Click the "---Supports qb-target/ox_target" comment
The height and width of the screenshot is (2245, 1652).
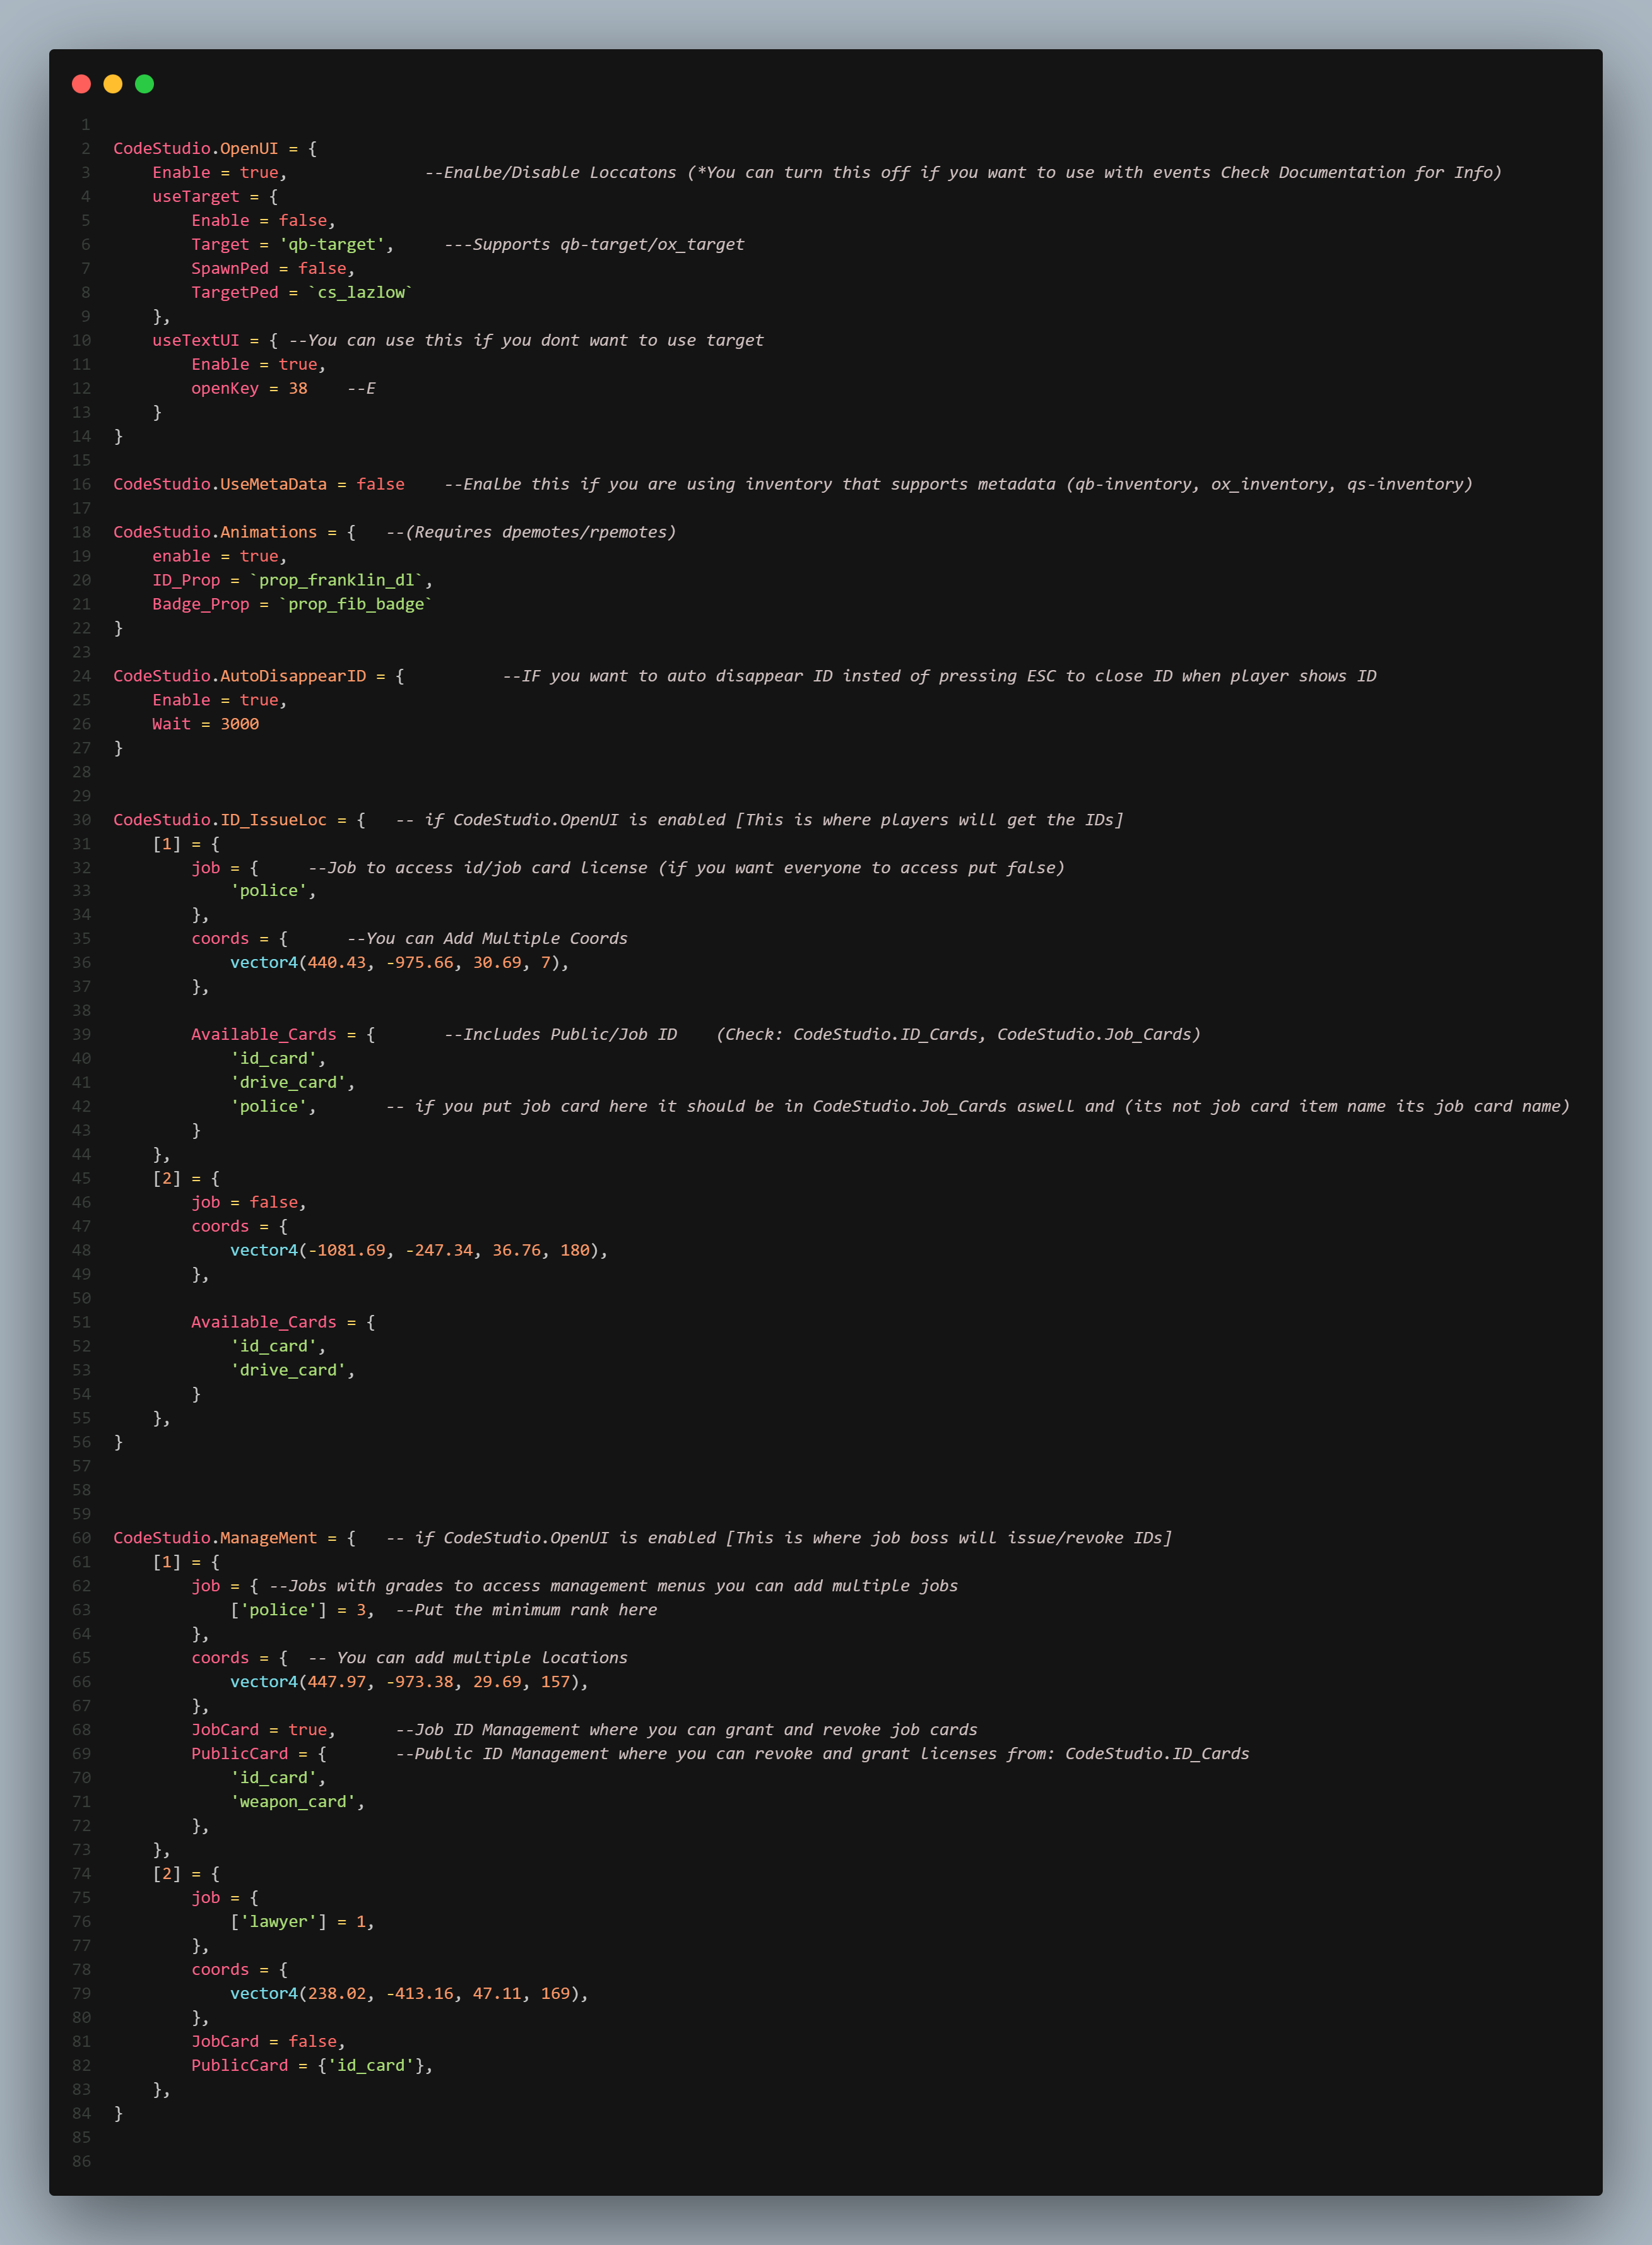coord(594,245)
